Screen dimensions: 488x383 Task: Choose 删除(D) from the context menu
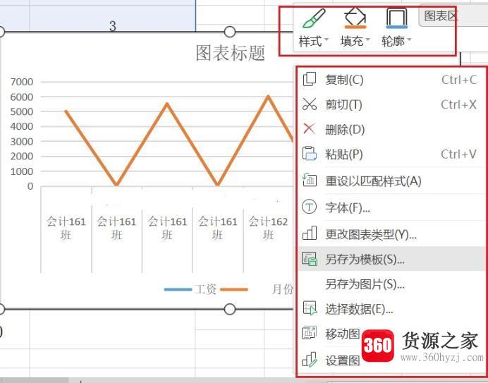pyautogui.click(x=391, y=129)
